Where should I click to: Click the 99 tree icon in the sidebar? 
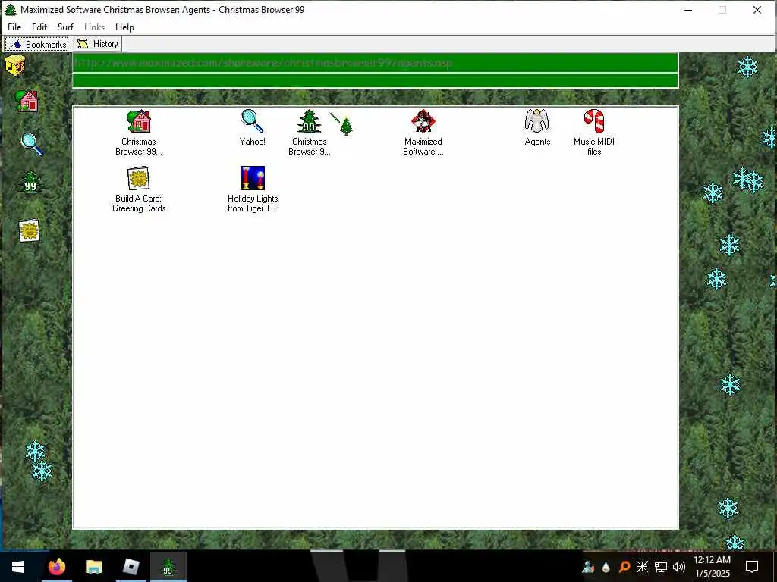[x=30, y=182]
